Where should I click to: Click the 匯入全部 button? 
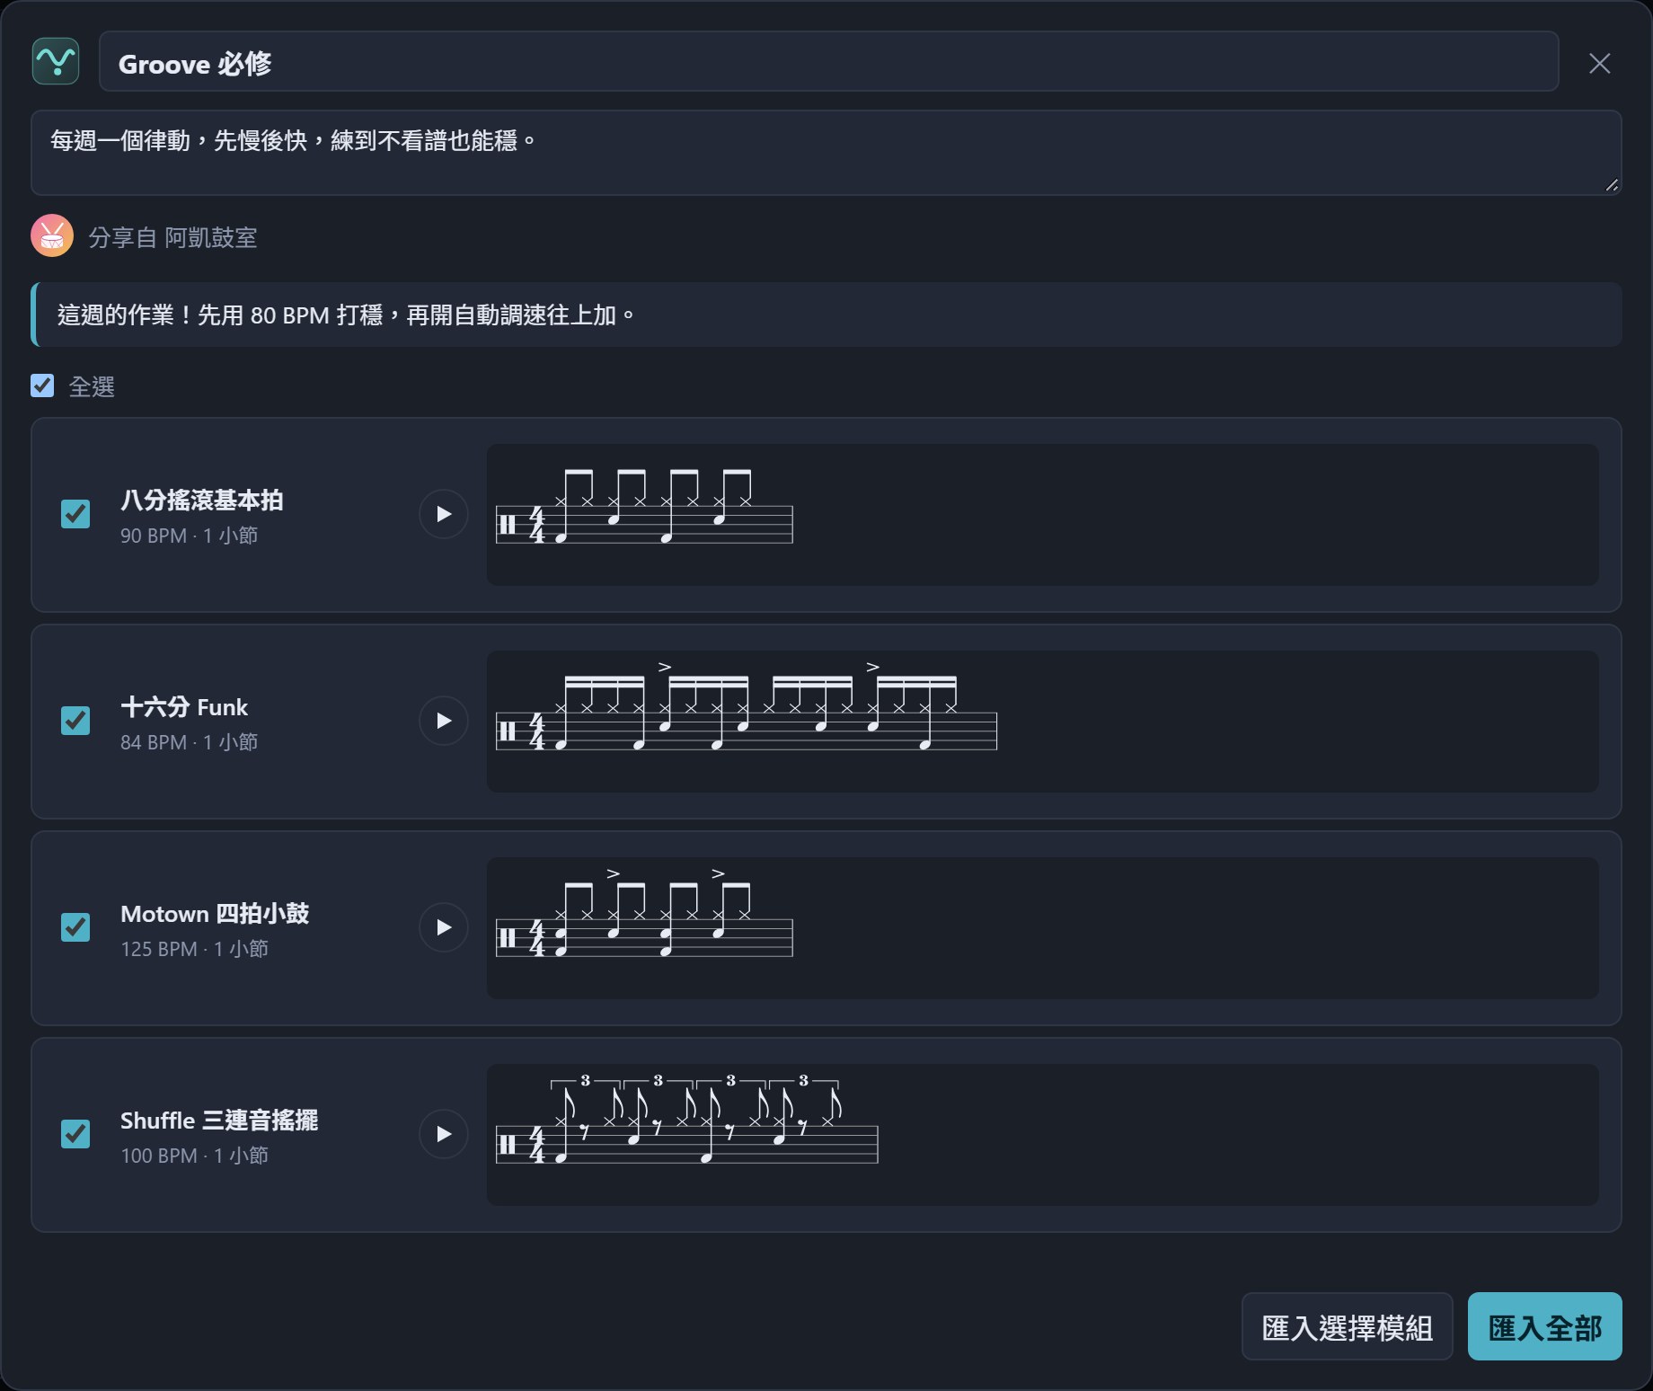click(1544, 1327)
